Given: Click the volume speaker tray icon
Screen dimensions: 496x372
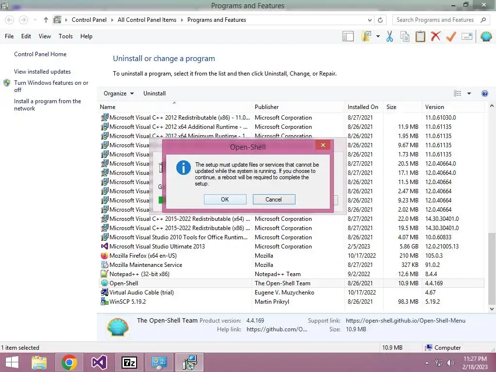Looking at the screenshot, I should point(450,362).
